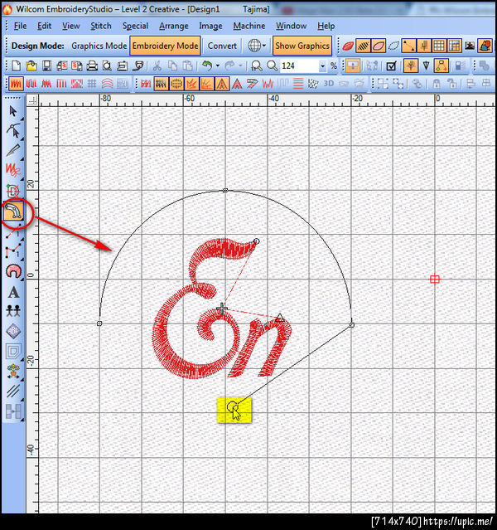This screenshot has height=530, width=497.
Task: Select the arrow Select Object tool
Action: (x=13, y=111)
